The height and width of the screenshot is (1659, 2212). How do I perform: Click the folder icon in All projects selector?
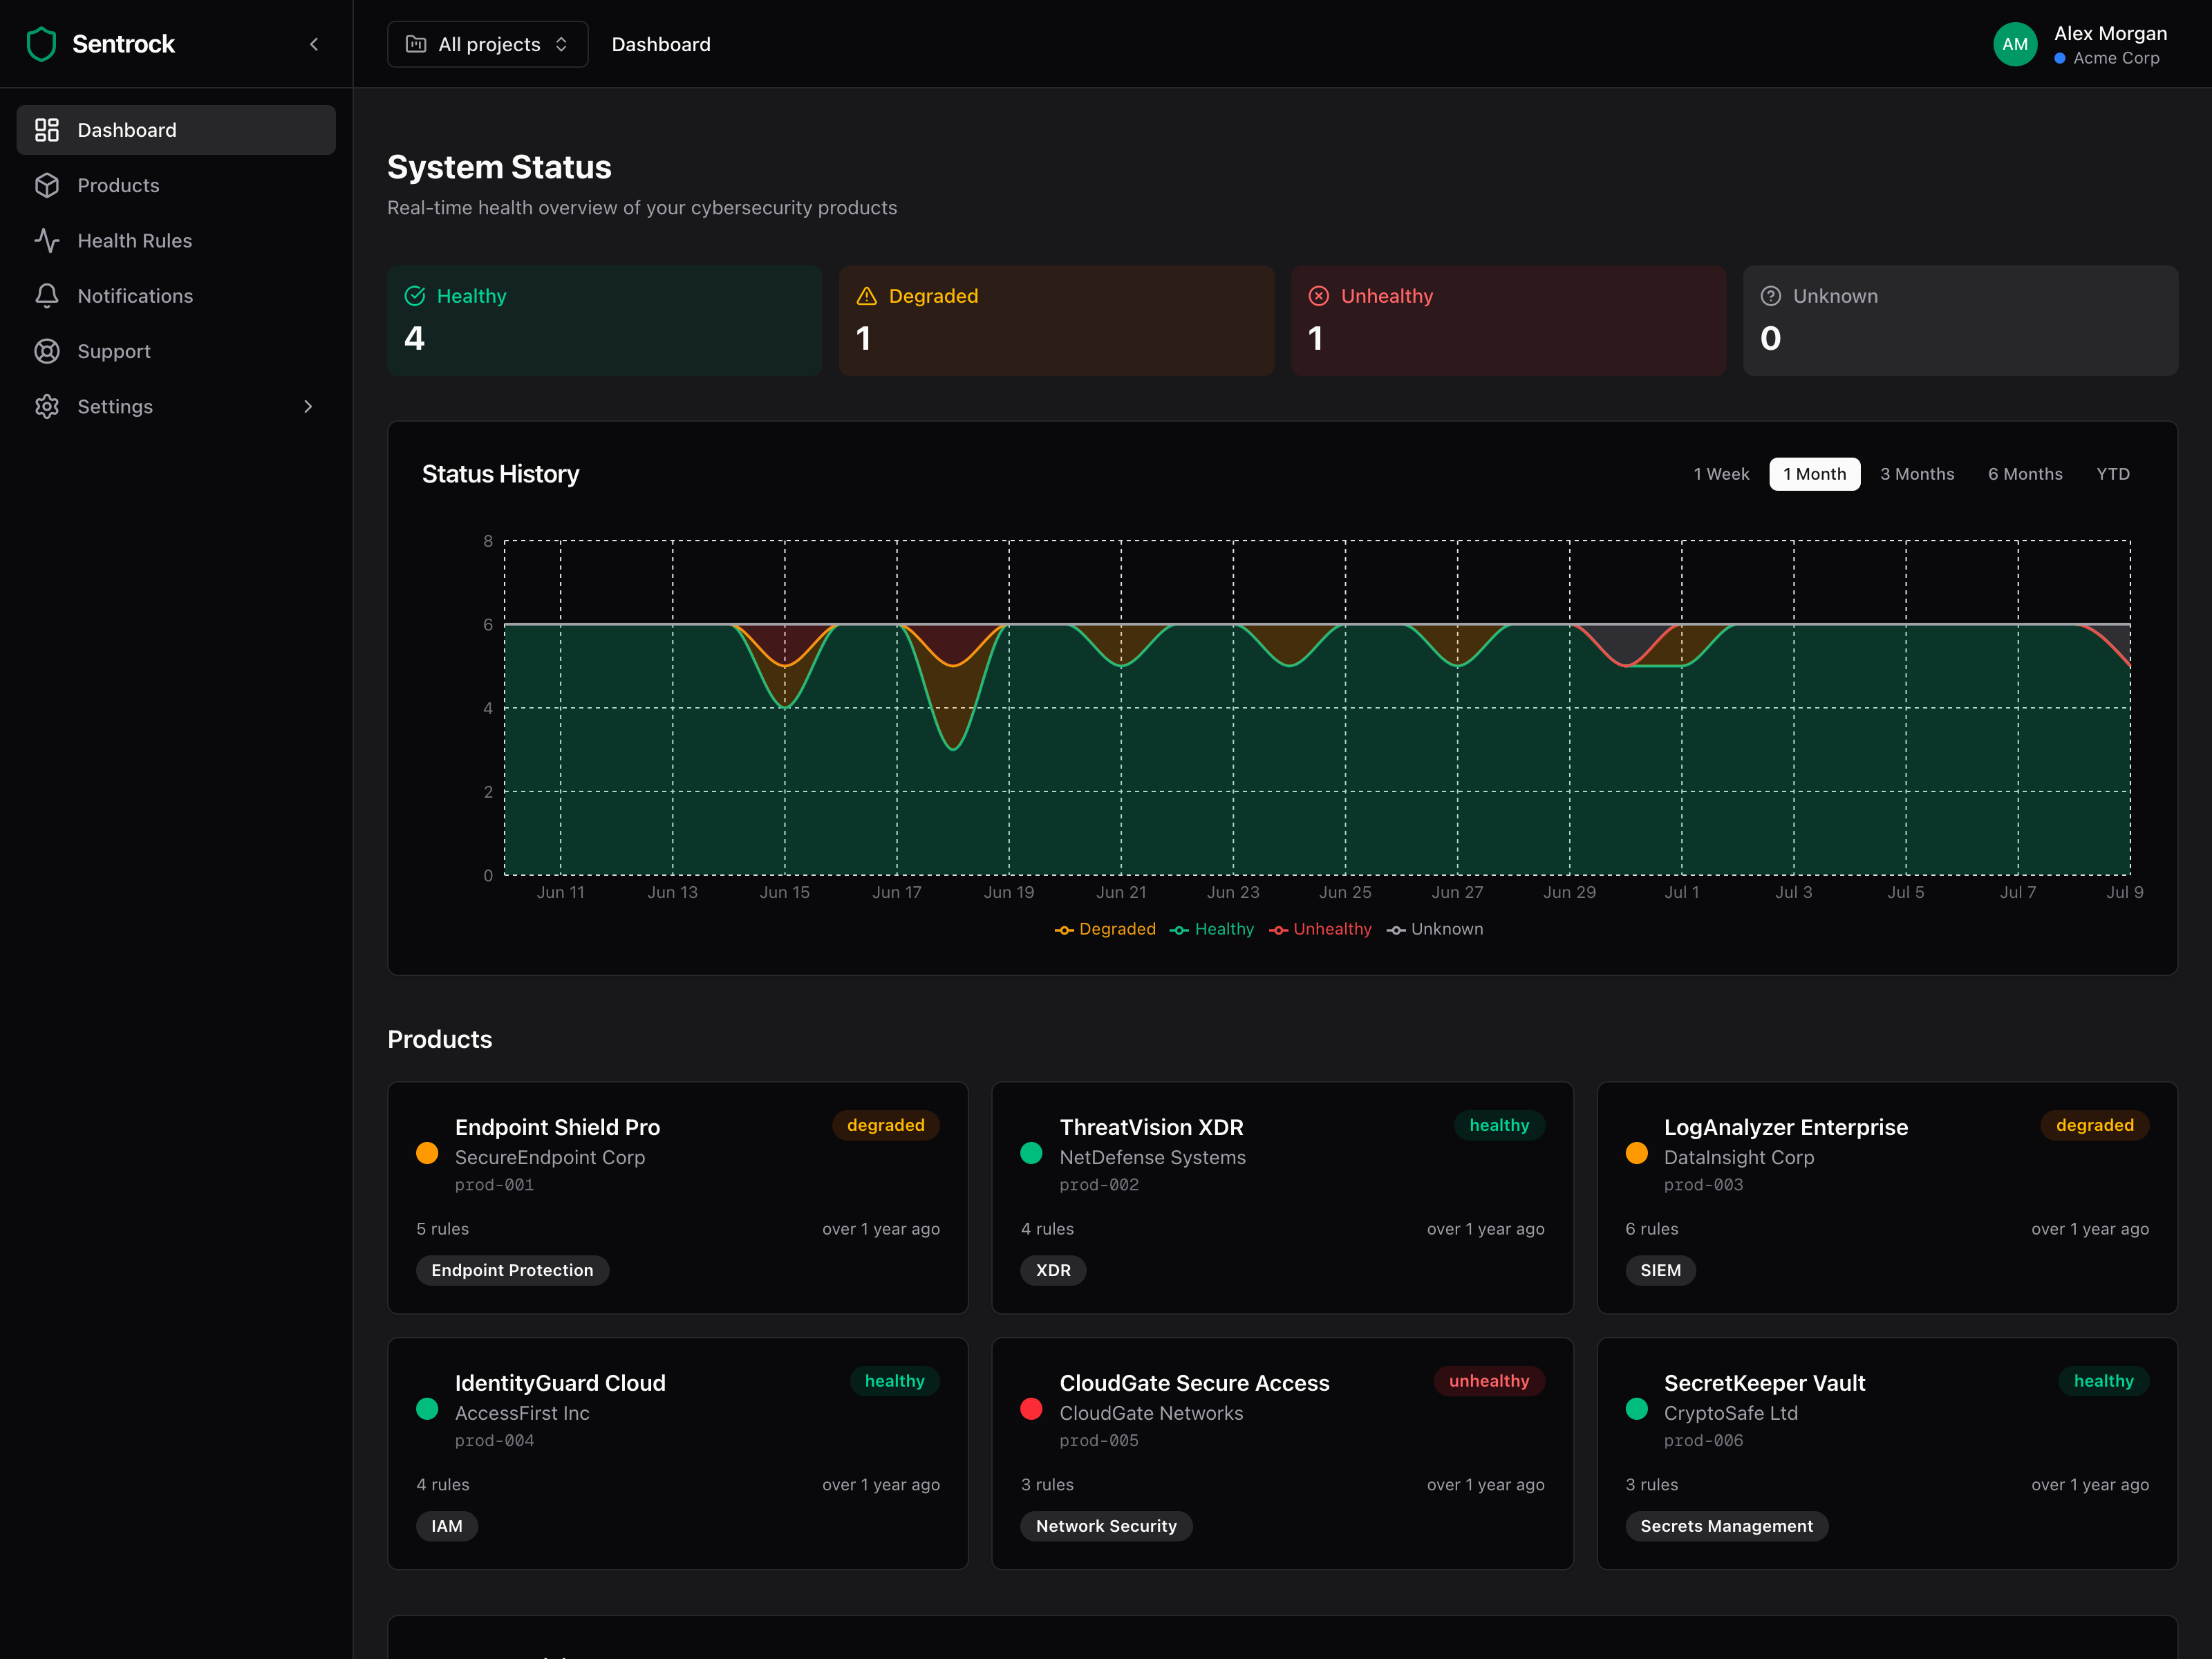coord(416,44)
